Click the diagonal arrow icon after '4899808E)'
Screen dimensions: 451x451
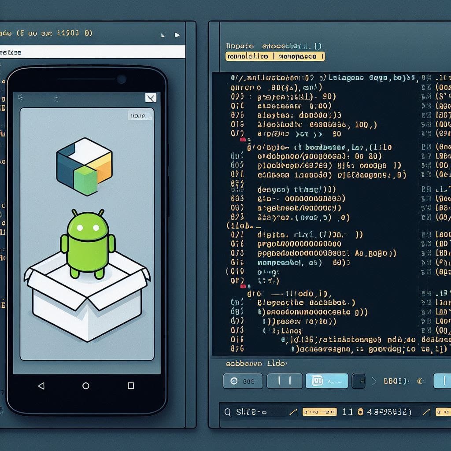point(426,412)
